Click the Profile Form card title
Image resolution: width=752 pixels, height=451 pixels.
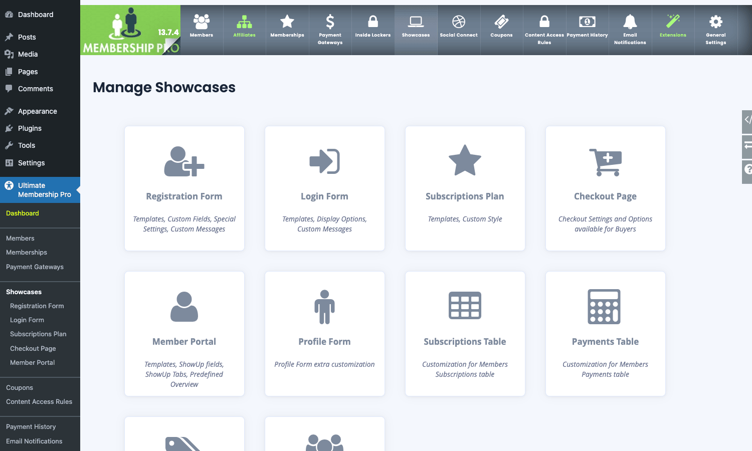324,342
